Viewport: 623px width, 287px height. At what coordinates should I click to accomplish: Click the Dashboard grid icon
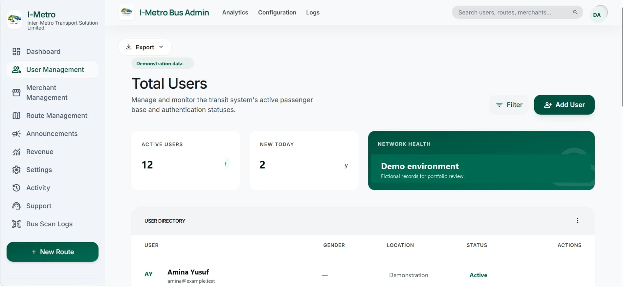pyautogui.click(x=16, y=52)
